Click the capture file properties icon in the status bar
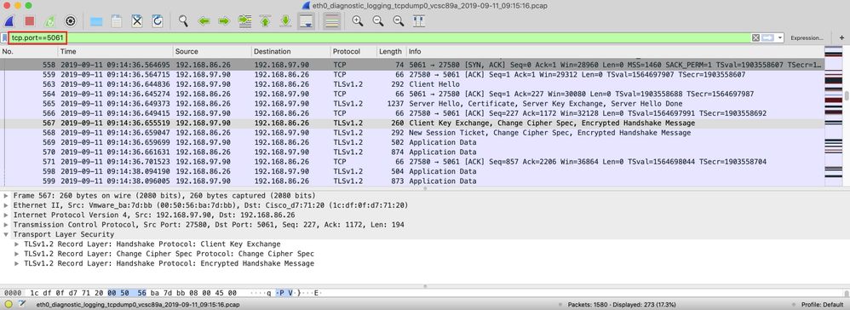This screenshot has height=310, width=850. point(21,305)
